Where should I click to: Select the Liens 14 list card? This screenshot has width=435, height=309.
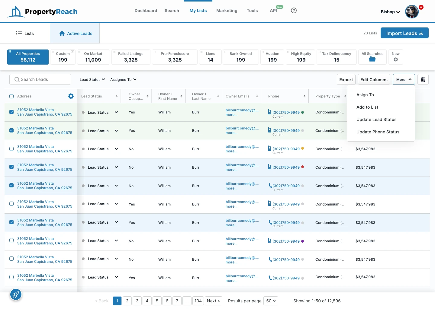(x=210, y=57)
